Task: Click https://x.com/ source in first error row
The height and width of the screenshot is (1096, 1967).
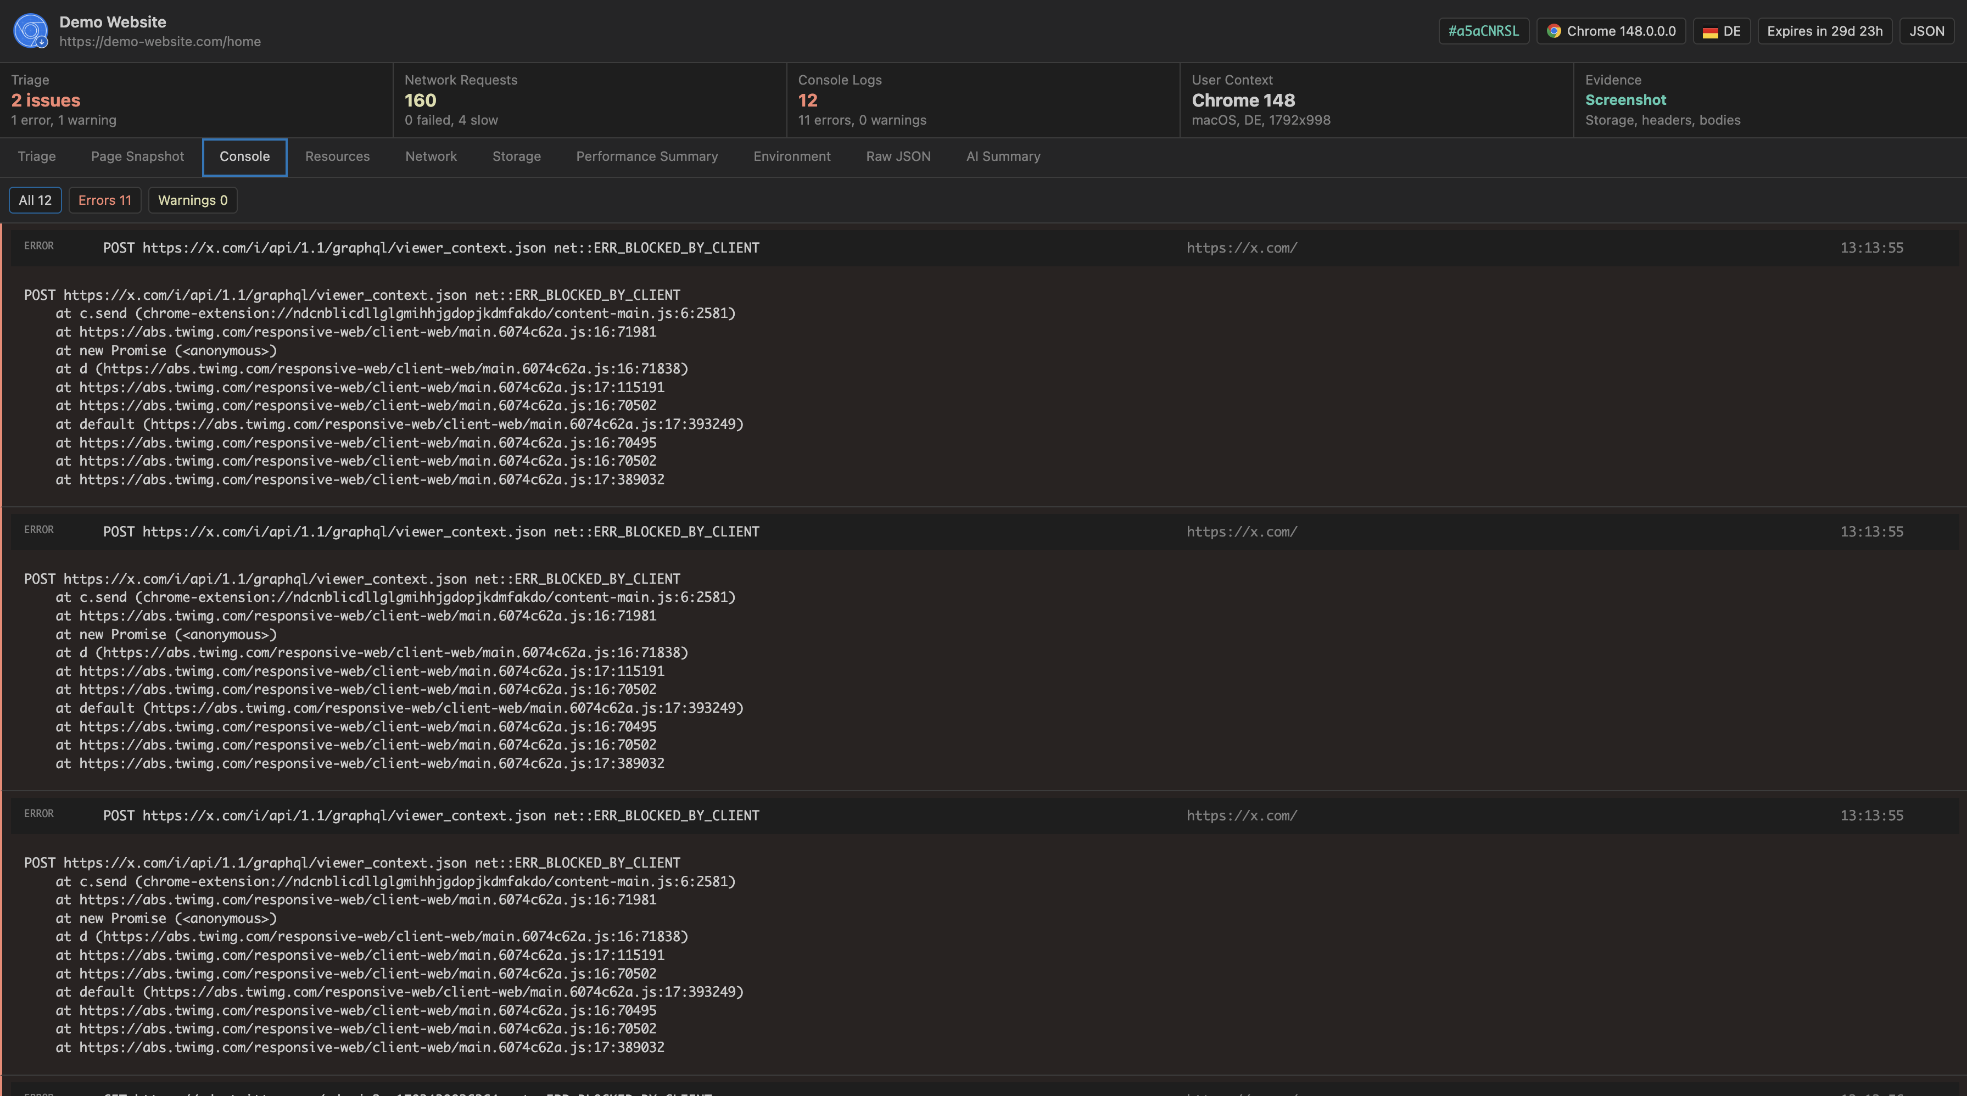Action: [x=1242, y=248]
